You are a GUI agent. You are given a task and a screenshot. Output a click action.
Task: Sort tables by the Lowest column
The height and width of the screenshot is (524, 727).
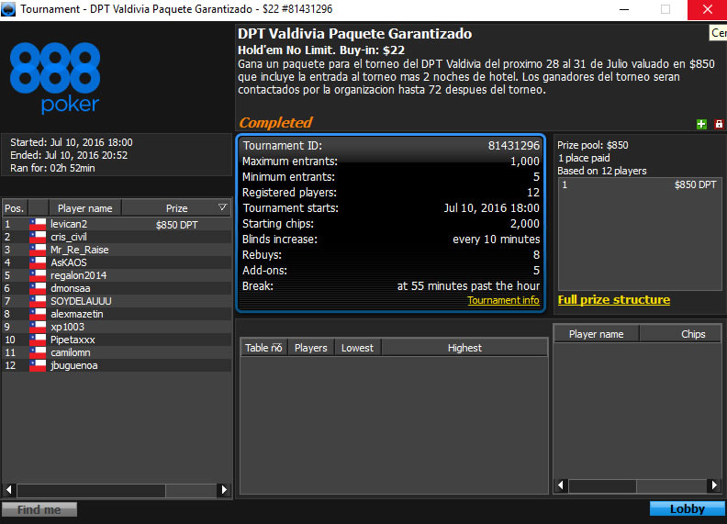pyautogui.click(x=357, y=348)
